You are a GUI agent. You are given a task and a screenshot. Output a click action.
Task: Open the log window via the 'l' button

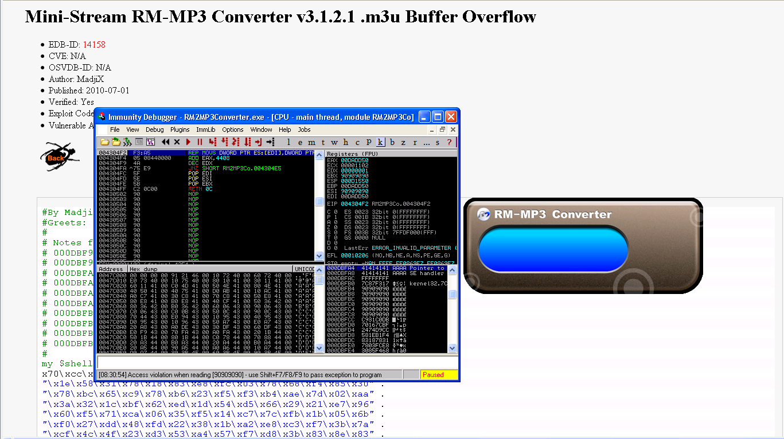pos(288,142)
